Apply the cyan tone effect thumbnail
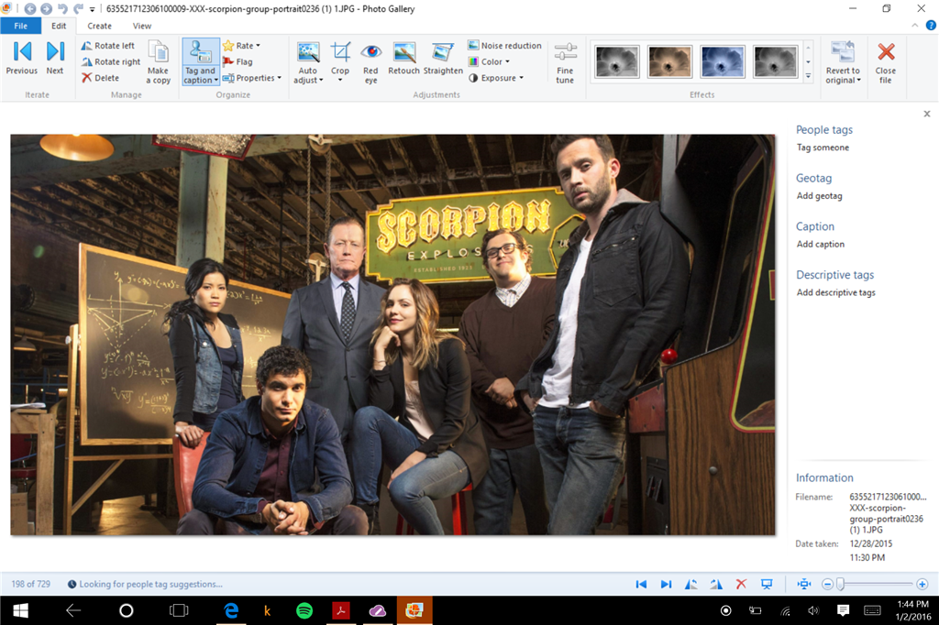The width and height of the screenshot is (939, 625). tap(723, 61)
